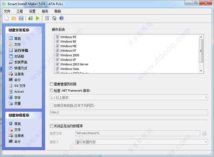This screenshot has width=214, height=157.
Task: Open project with the folder icon
Action: (14, 18)
